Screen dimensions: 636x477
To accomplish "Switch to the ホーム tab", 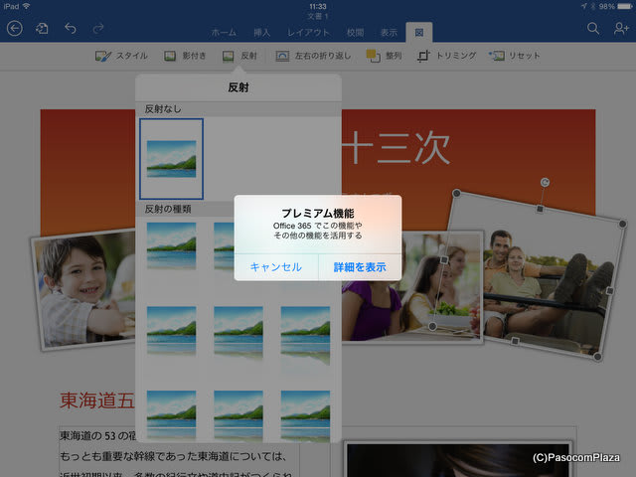I will 224,33.
